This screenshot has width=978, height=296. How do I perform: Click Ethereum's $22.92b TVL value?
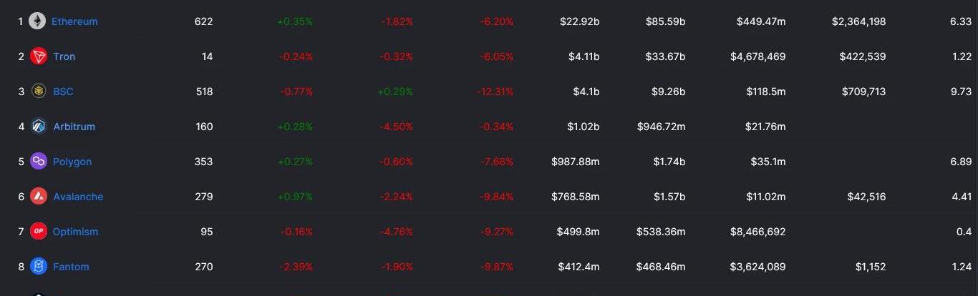580,21
